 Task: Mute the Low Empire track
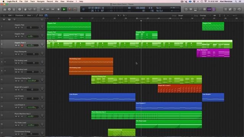click(x=16, y=99)
